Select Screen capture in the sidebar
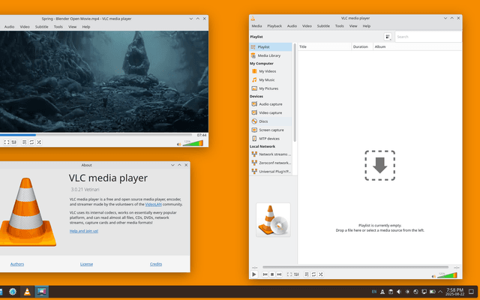Screen dimensions: 480x300 [x=271, y=130]
